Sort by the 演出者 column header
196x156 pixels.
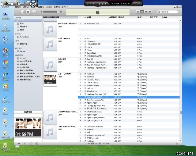pyautogui.click(x=127, y=17)
